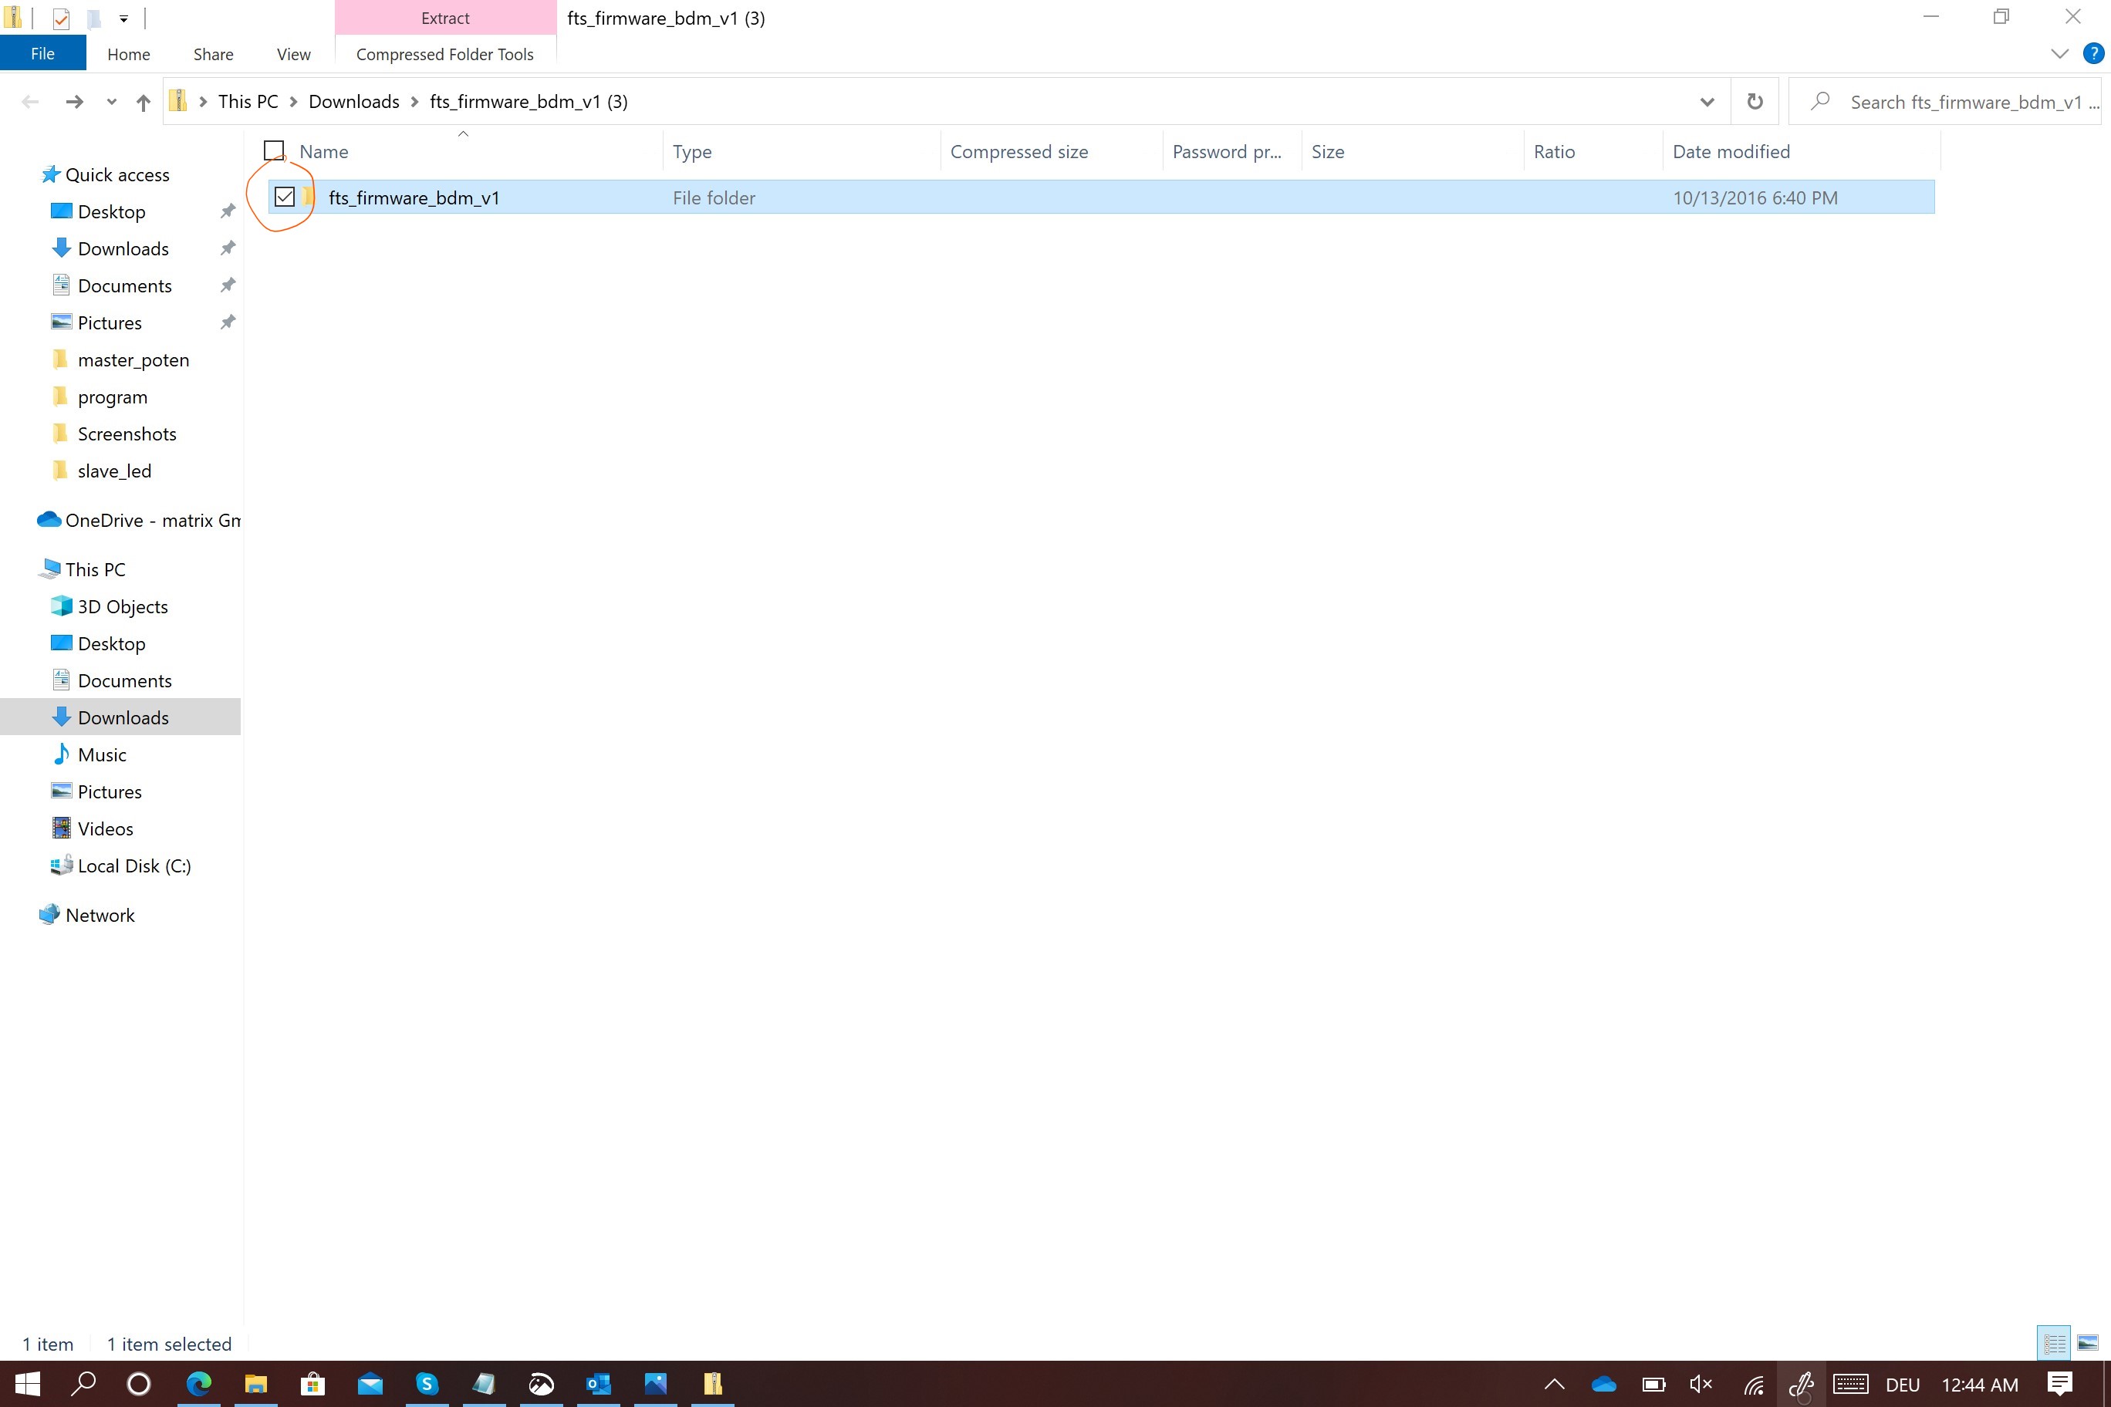Open the View ribbon tab

tap(293, 55)
